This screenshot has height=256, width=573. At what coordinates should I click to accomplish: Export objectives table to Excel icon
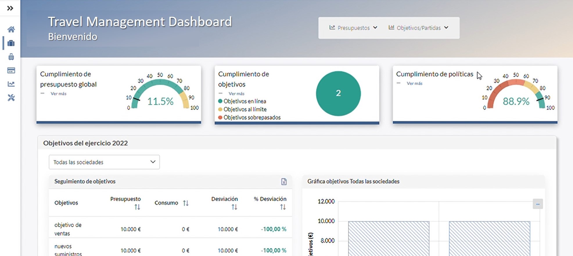284,181
